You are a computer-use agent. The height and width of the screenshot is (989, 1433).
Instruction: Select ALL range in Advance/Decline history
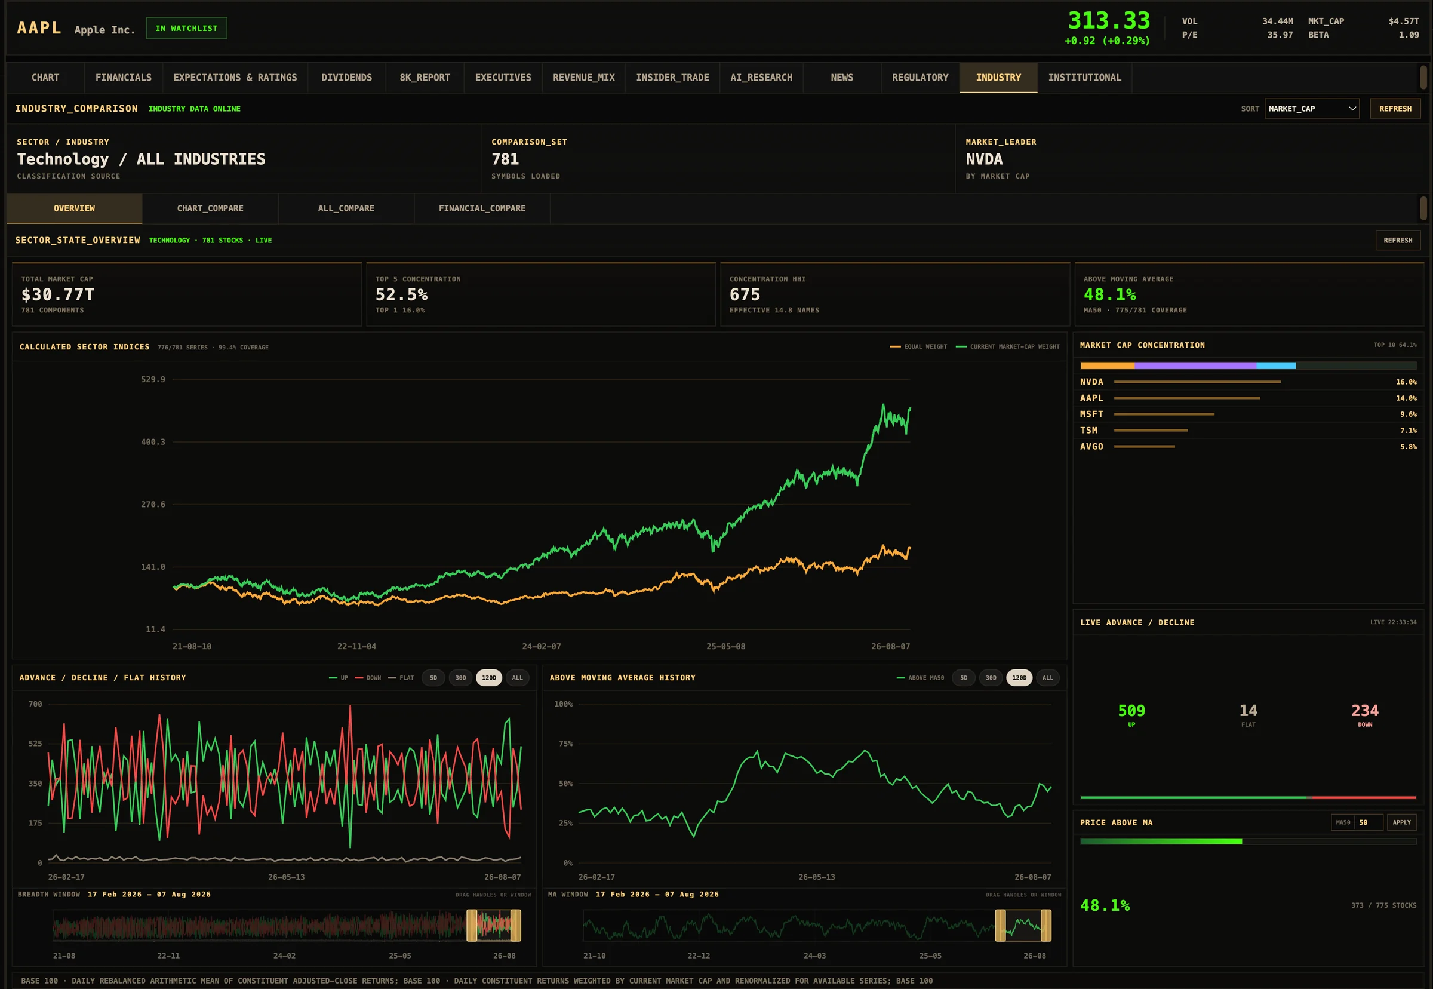(x=517, y=678)
